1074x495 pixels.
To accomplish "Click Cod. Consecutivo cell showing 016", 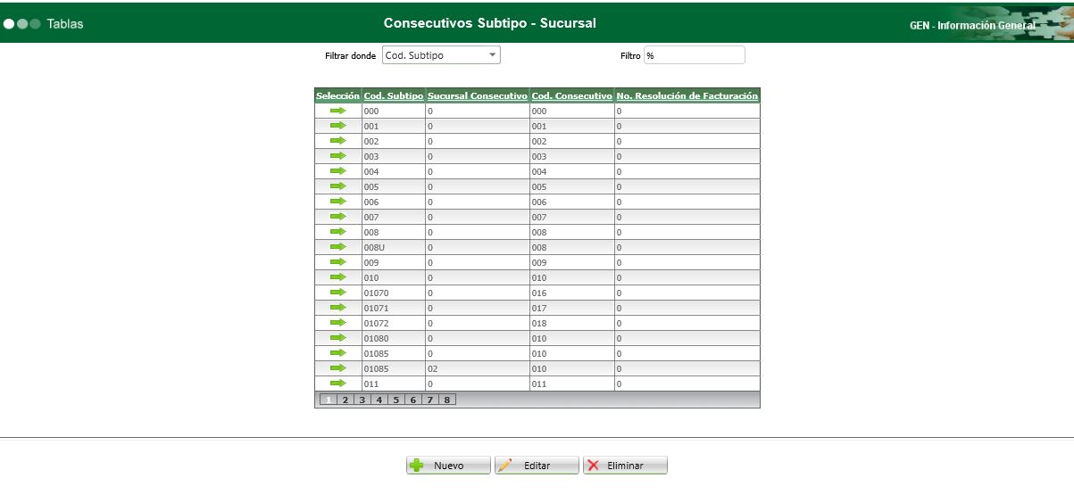I will click(x=572, y=293).
